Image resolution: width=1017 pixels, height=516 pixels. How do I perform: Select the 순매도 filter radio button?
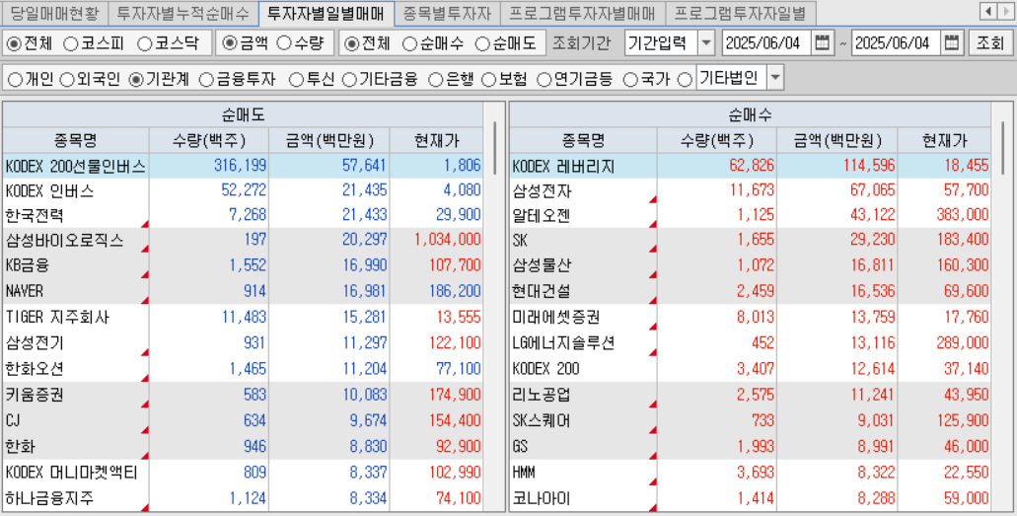click(482, 43)
